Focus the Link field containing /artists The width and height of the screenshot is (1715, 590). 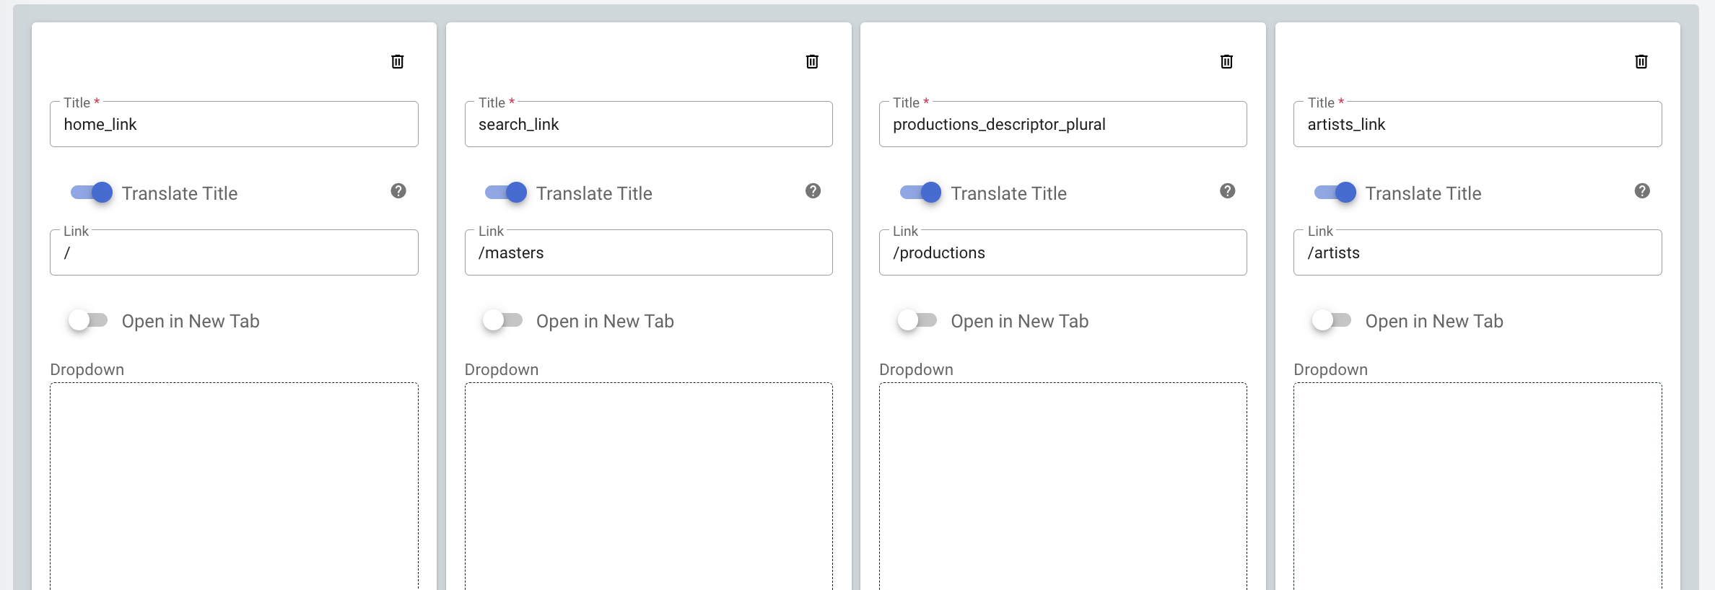click(x=1478, y=253)
